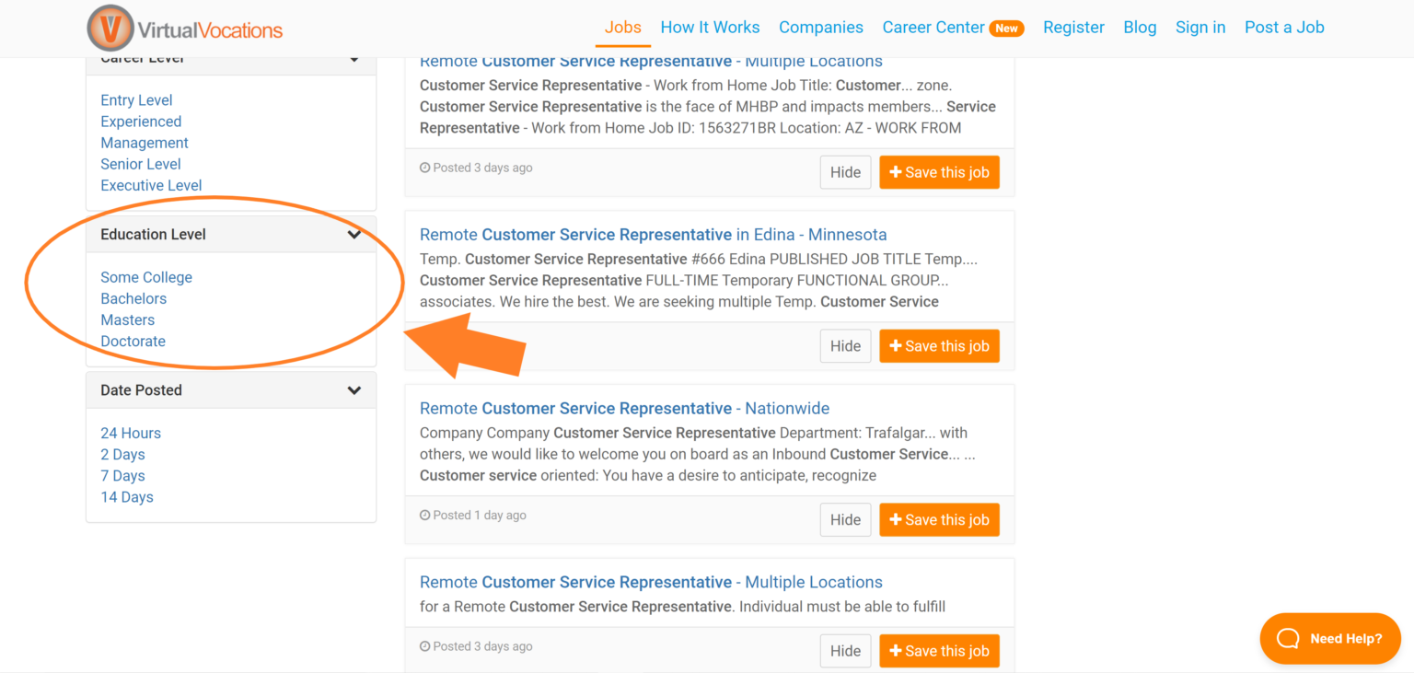Click the clock icon beside Posted 3 days ago
The image size is (1414, 673).
[425, 168]
